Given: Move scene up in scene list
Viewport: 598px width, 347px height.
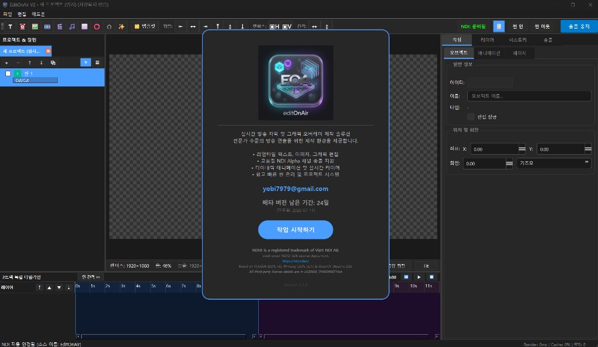Looking at the screenshot, I should point(30,63).
